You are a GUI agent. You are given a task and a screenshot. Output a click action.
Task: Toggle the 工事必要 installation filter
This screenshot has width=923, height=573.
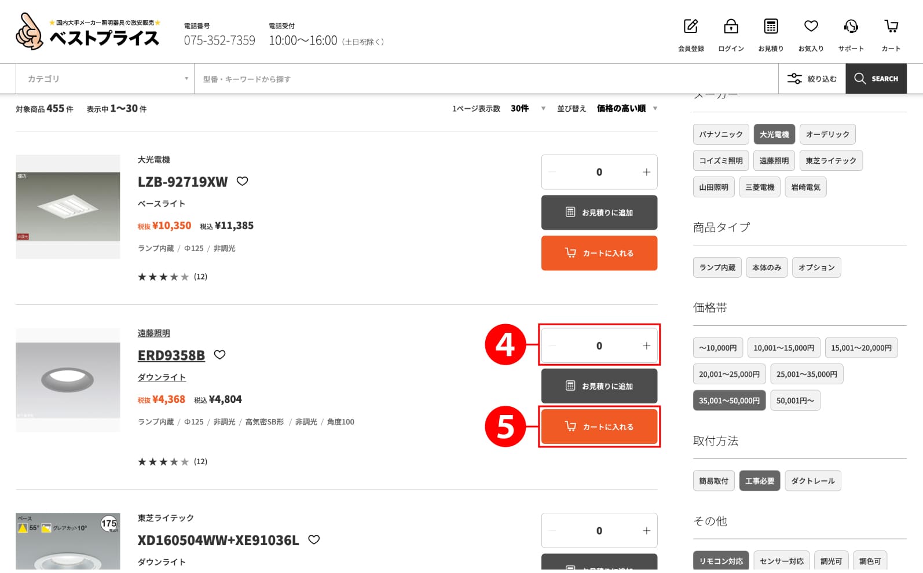[x=759, y=481]
